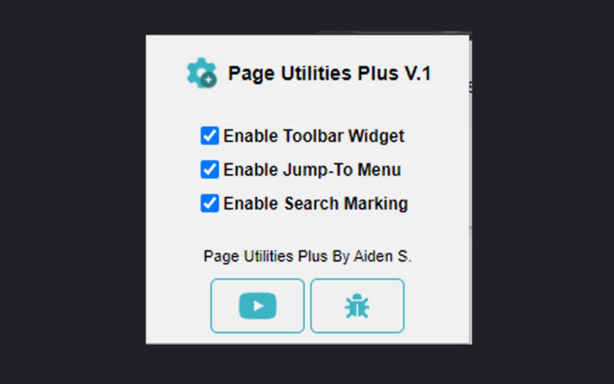Viewport: 614px width, 384px height.
Task: Open the YouTube play icon
Action: pos(257,306)
